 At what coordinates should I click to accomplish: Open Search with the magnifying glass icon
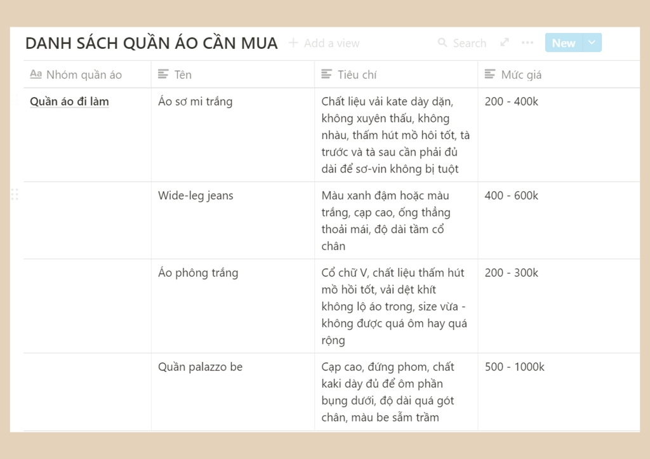click(442, 43)
